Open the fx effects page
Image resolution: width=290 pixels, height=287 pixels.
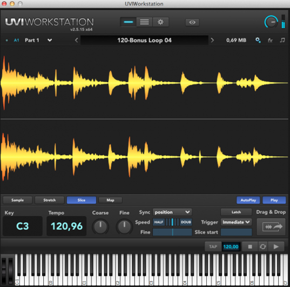pos(270,40)
